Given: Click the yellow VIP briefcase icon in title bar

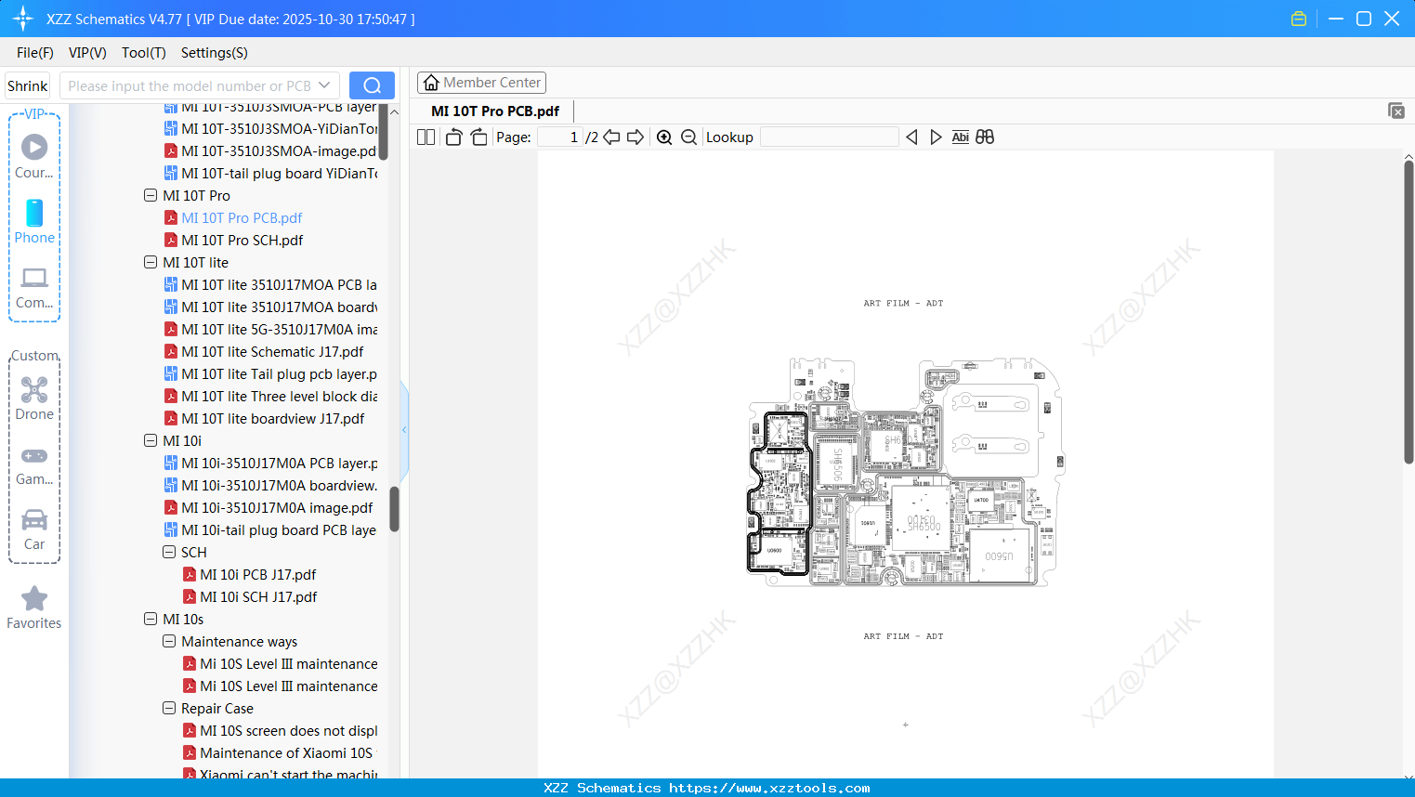Looking at the screenshot, I should [x=1299, y=19].
